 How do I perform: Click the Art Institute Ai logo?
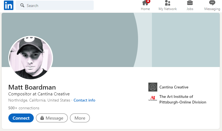click(x=153, y=98)
